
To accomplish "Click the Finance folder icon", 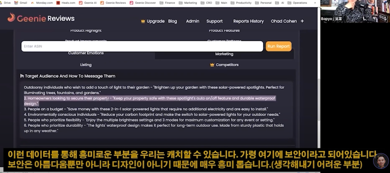I will pos(162,3).
